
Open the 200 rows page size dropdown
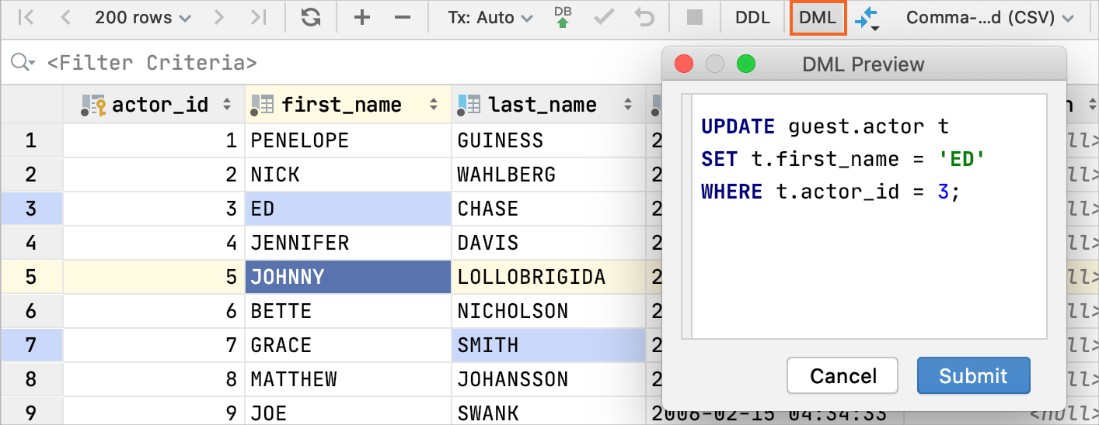[x=142, y=18]
